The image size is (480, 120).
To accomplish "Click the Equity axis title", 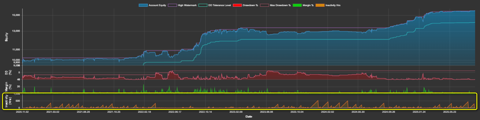I will click(6, 37).
